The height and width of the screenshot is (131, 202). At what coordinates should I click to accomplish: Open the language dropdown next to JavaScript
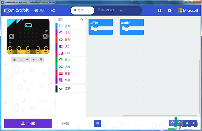[121, 11]
